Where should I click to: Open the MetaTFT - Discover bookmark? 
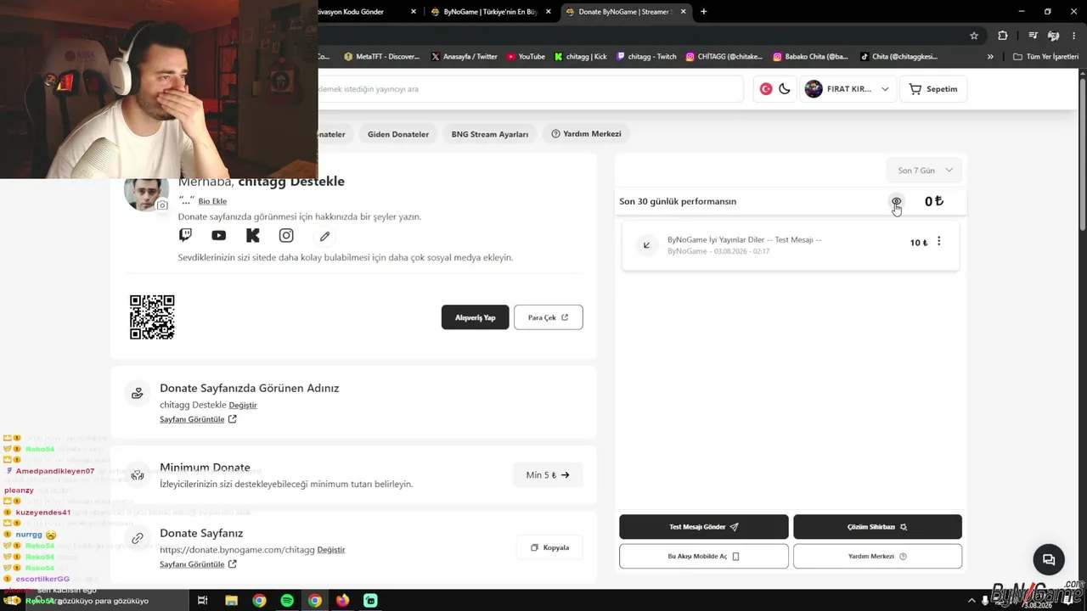[x=381, y=57]
